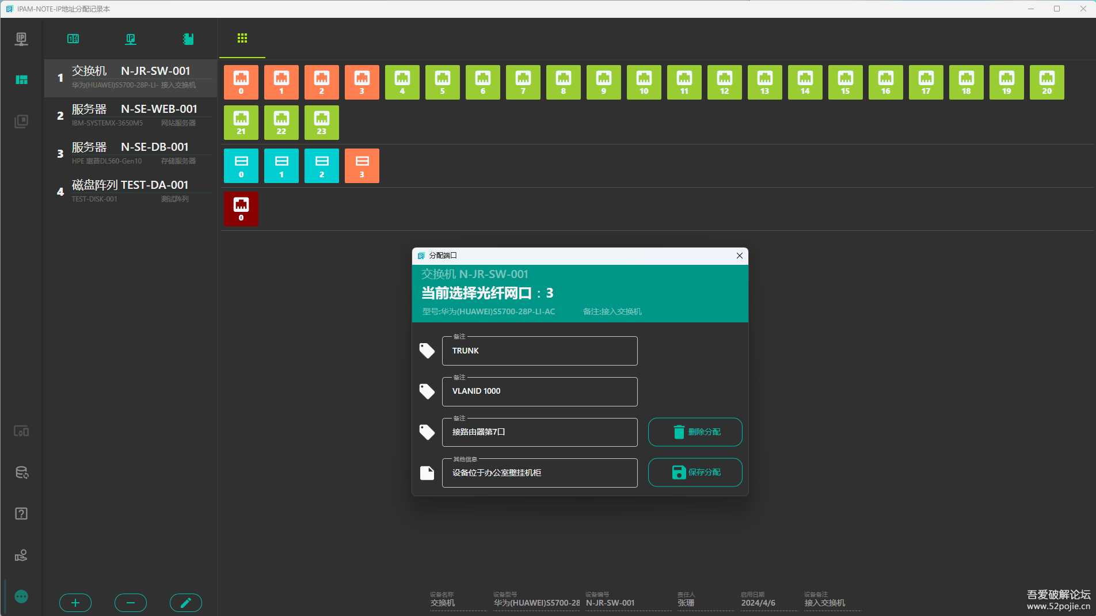Select switch port 3 orange icon
The image size is (1096, 616).
click(x=362, y=82)
